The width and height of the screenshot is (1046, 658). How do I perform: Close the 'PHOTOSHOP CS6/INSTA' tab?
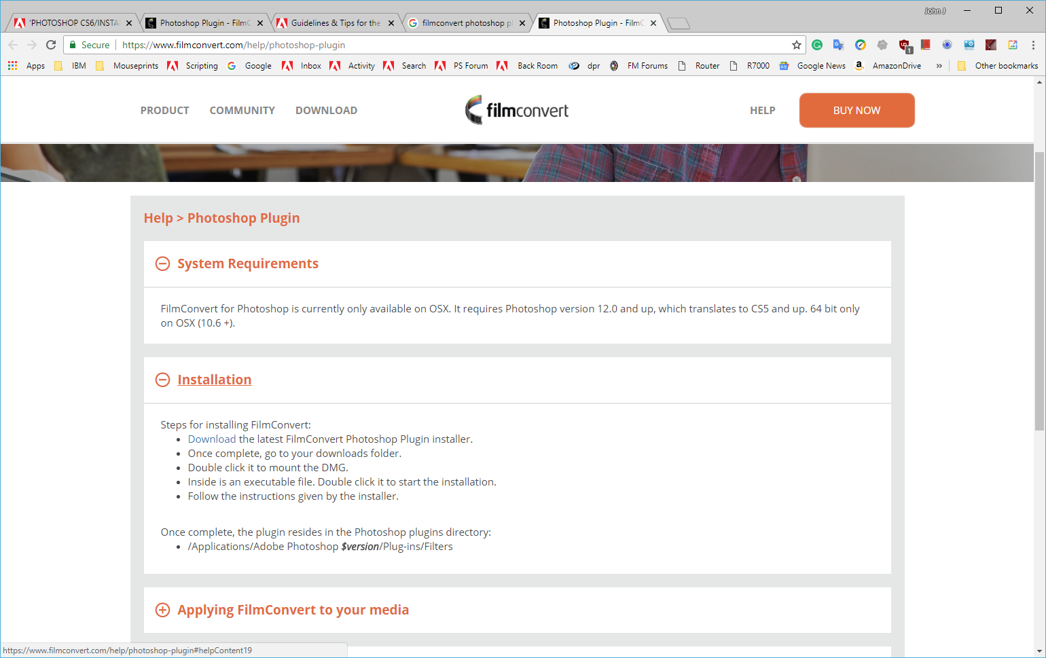click(129, 23)
